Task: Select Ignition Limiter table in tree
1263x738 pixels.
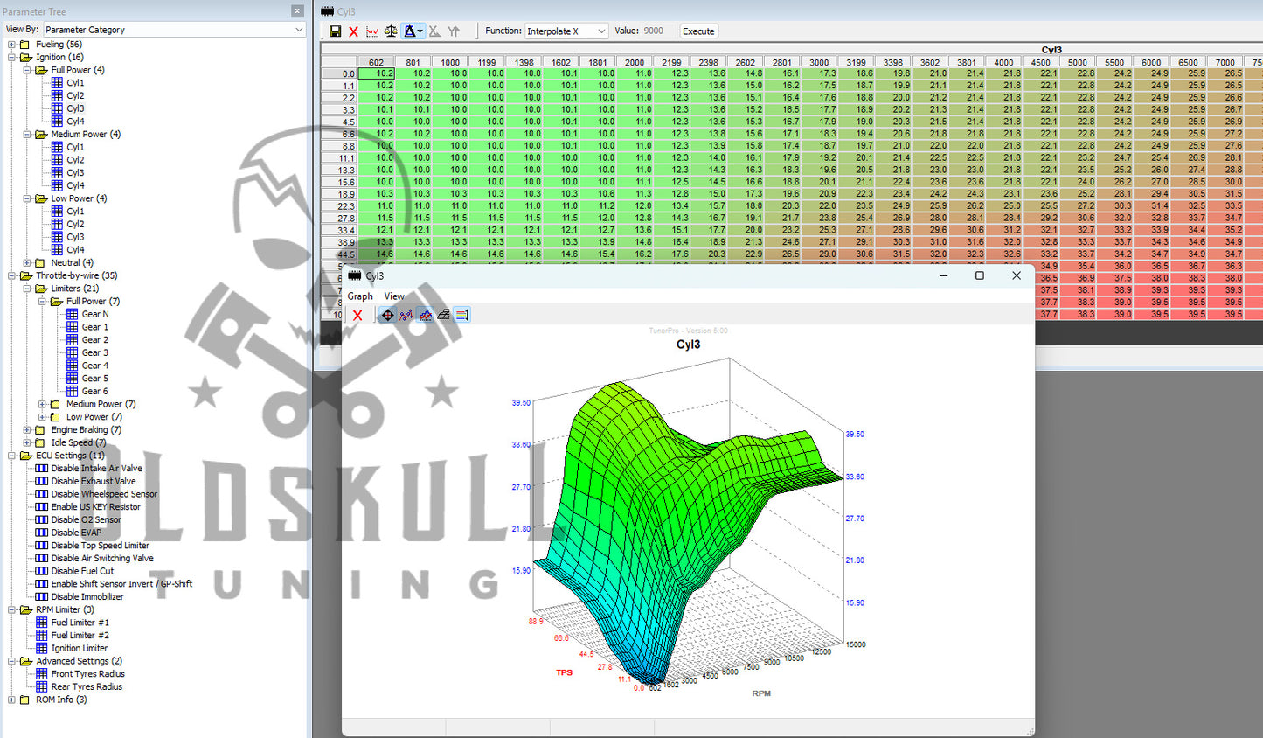Action: pyautogui.click(x=79, y=648)
